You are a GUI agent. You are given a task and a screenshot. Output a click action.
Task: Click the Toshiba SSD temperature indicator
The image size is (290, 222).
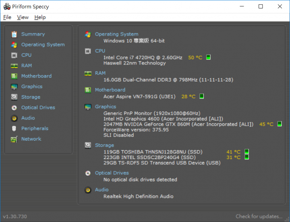tap(246, 152)
